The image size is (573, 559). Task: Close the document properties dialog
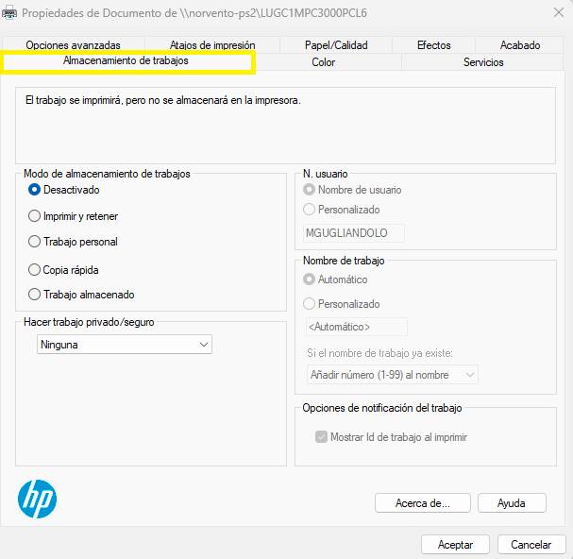point(559,13)
